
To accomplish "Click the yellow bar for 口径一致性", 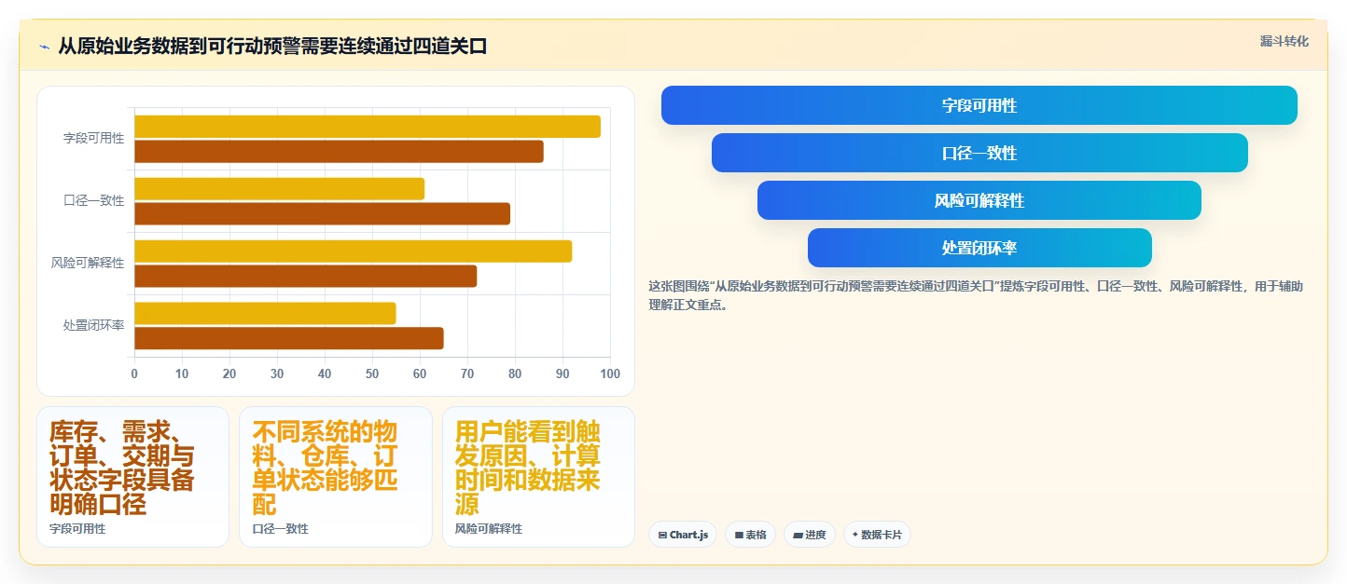I will [279, 189].
